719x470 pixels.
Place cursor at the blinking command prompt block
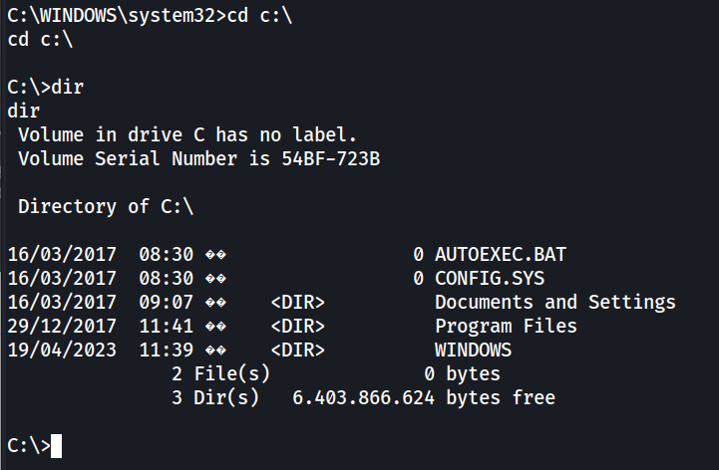(57, 446)
